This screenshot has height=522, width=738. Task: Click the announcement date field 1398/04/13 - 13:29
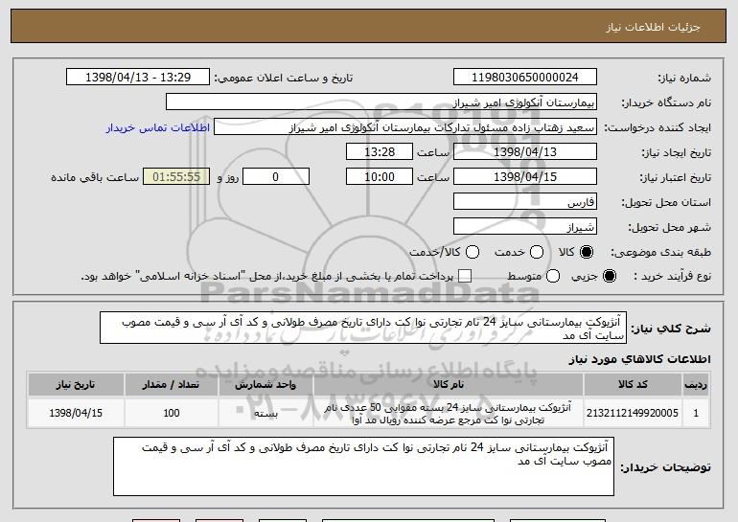(138, 78)
